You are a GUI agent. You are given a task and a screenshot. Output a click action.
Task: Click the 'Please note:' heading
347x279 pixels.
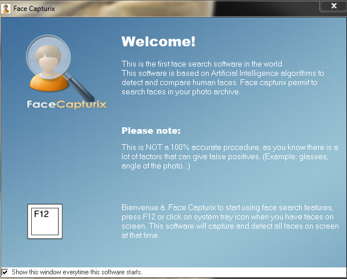coord(151,131)
